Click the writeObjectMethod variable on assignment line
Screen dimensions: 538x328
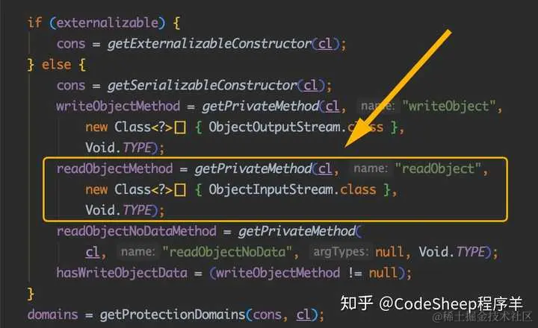point(118,107)
